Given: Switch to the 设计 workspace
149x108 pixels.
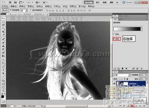Looking at the screenshot, I should coord(97,2).
